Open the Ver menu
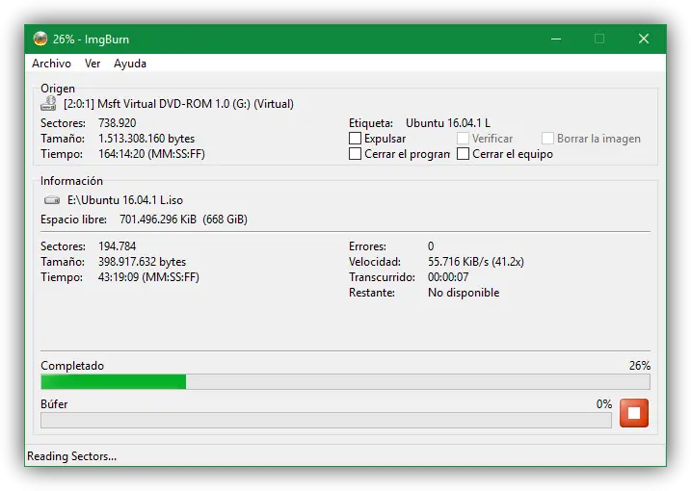691x491 pixels. coord(93,64)
